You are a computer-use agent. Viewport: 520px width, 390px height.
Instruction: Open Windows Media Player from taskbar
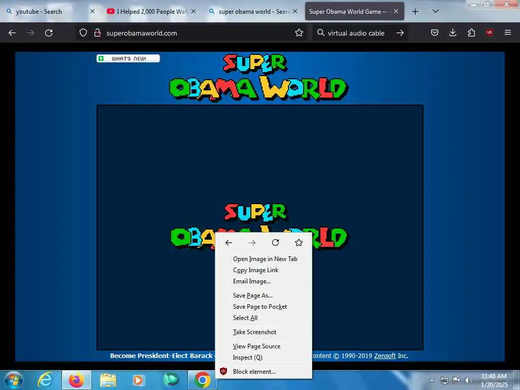click(138, 380)
